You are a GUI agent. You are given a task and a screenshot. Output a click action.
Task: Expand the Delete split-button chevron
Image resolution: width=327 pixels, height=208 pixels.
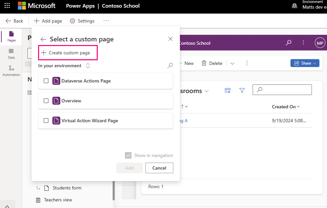pyautogui.click(x=232, y=63)
